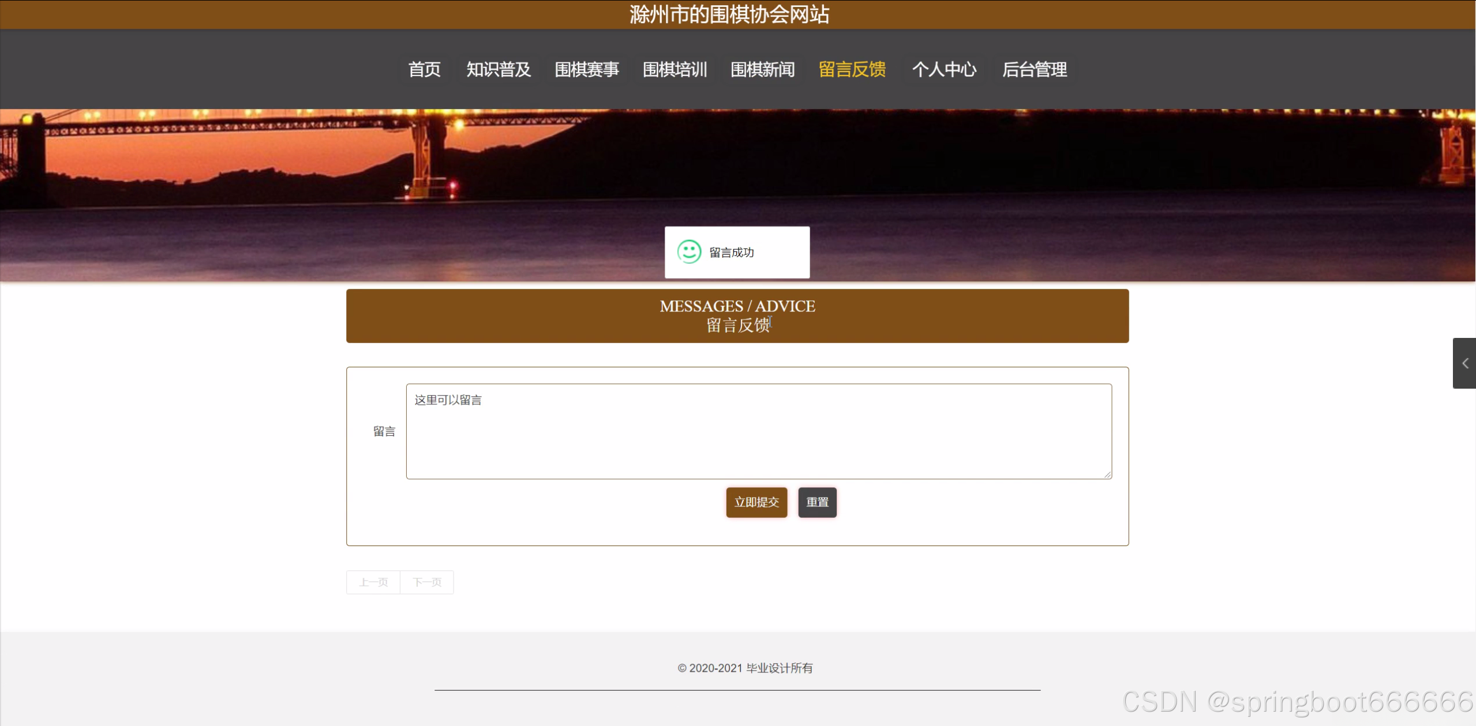Click the 上一页 previous page button

point(373,582)
